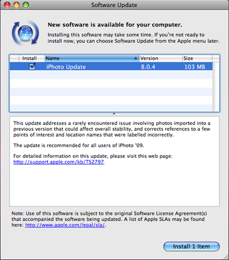The image size is (229, 260).
Task: Click the Install 1 Item button
Action: coord(191,246)
